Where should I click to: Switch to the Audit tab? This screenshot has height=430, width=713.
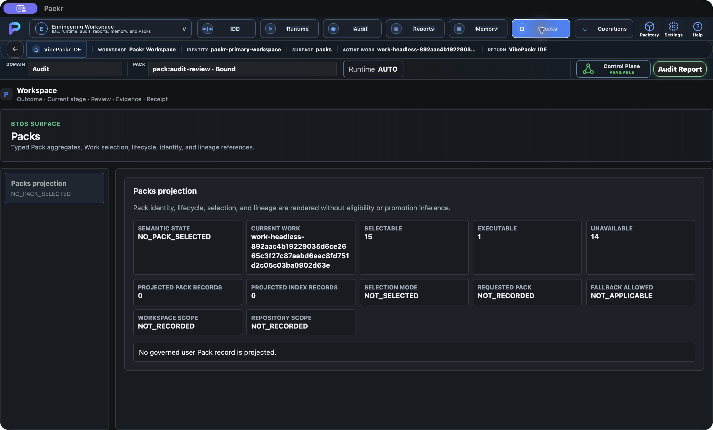[x=352, y=29]
